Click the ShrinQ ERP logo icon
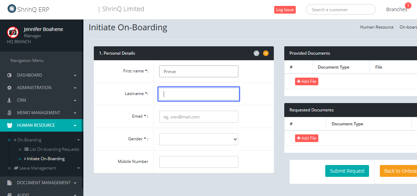Viewport: 417px width, 196px height. tap(11, 9)
